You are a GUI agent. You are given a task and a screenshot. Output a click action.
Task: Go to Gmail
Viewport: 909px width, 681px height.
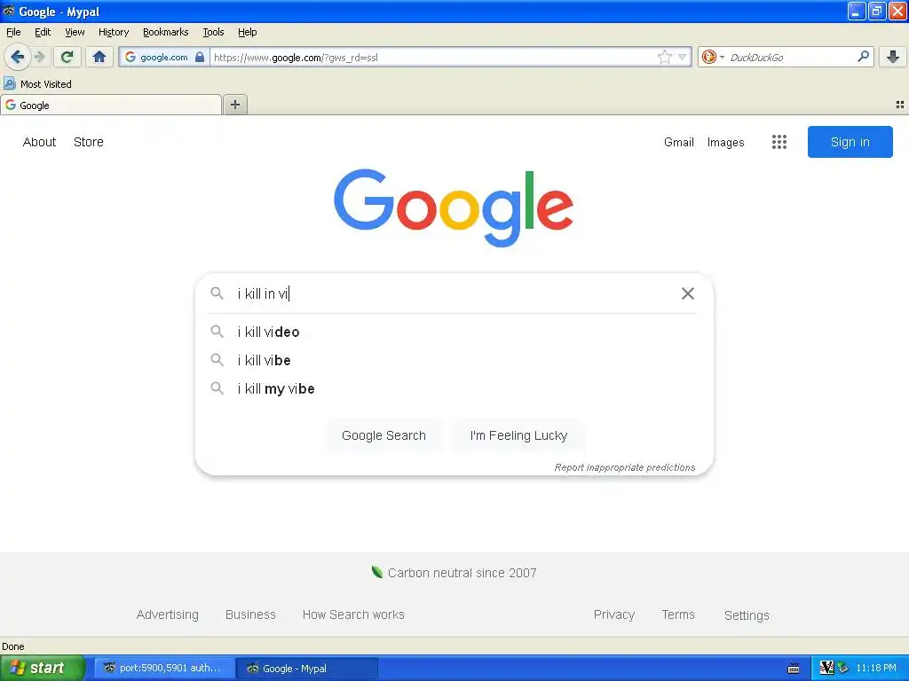tap(679, 142)
